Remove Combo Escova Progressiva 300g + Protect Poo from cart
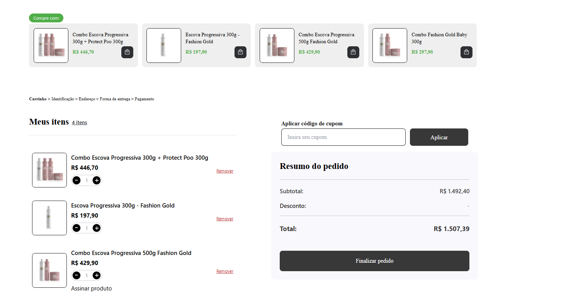566x292 pixels. pos(225,171)
